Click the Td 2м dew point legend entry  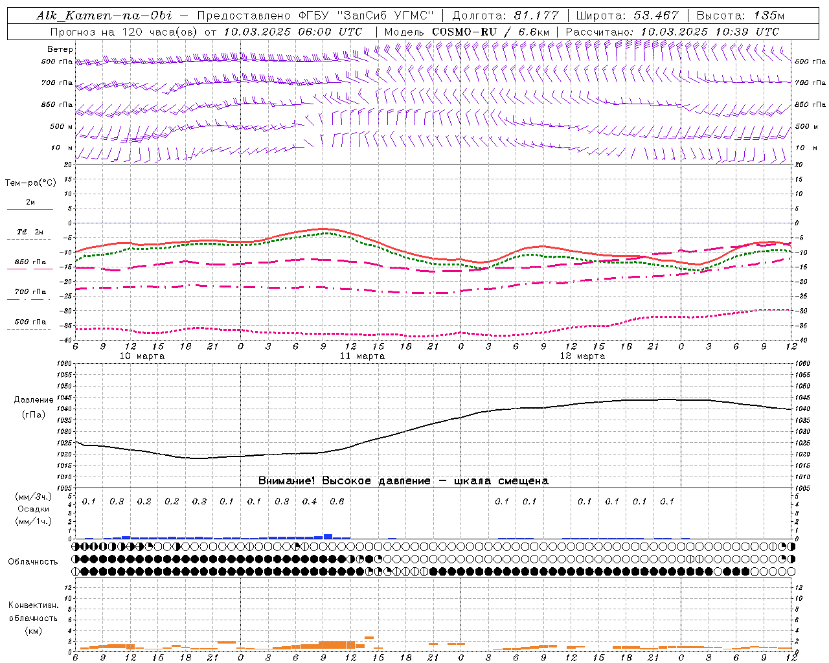(30, 234)
